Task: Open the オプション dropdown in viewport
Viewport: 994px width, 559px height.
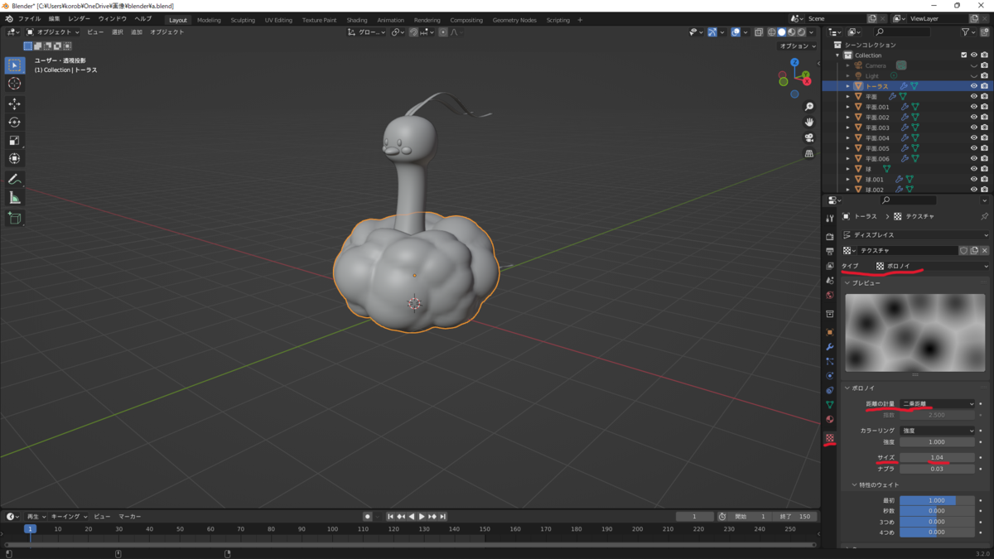Action: coord(798,46)
